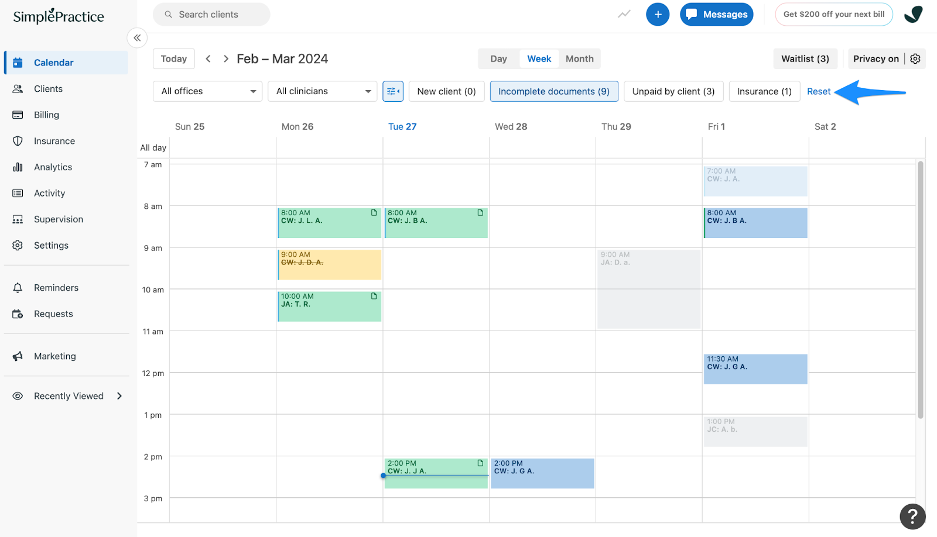Open the Analytics section
The image size is (937, 537).
(x=53, y=167)
